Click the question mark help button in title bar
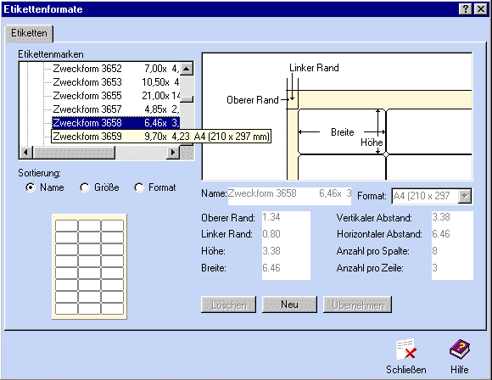This screenshot has height=380, width=492. tap(466, 9)
